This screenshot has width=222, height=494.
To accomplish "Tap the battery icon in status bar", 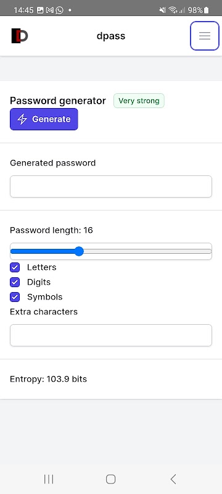I will point(207,10).
